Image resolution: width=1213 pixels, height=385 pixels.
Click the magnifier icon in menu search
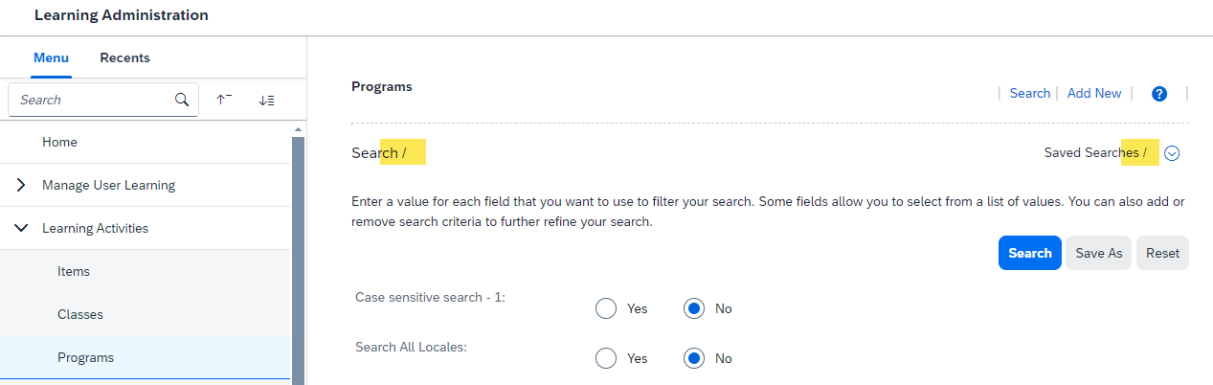pyautogui.click(x=182, y=100)
